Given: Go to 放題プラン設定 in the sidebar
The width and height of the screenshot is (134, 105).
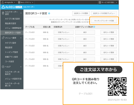Looking at the screenshot, I should pos(11,57).
